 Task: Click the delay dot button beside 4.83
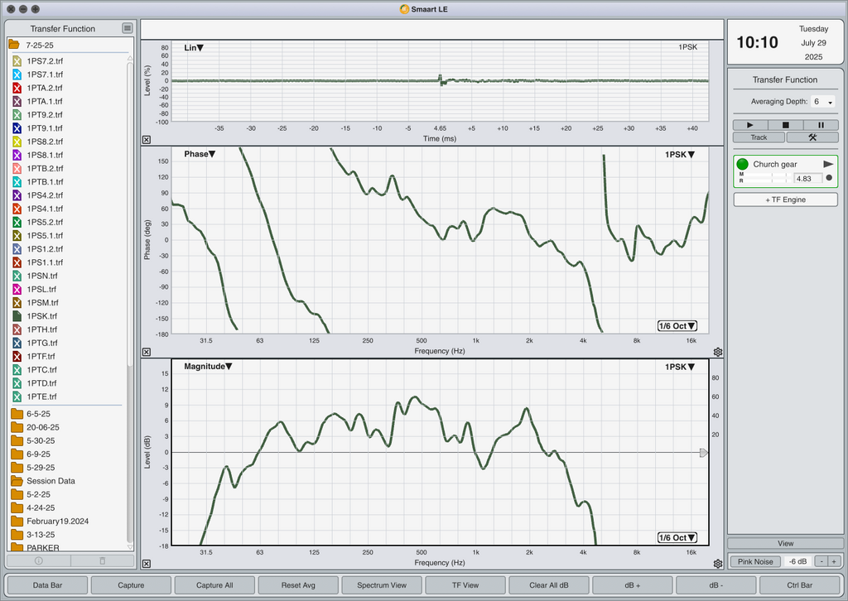pyautogui.click(x=829, y=178)
